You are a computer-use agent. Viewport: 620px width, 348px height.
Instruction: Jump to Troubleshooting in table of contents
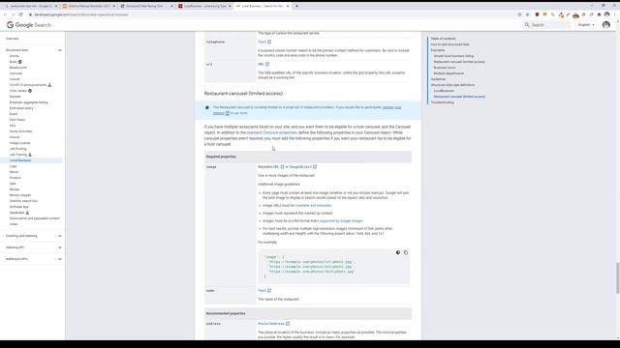[443, 102]
